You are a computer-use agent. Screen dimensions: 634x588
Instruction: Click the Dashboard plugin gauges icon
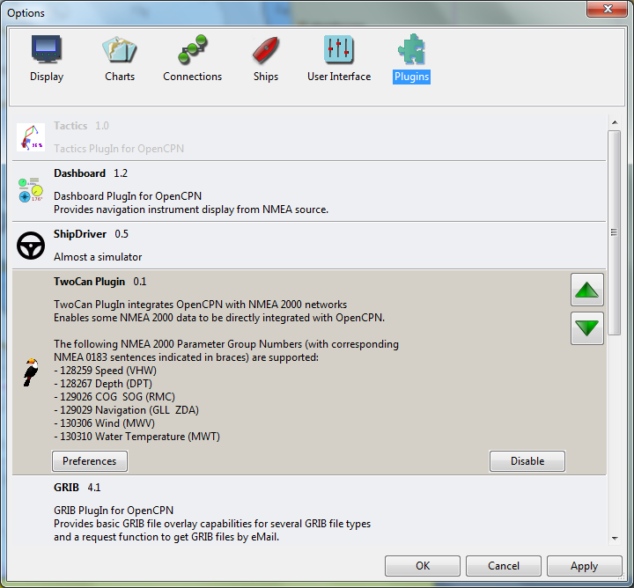pyautogui.click(x=31, y=190)
